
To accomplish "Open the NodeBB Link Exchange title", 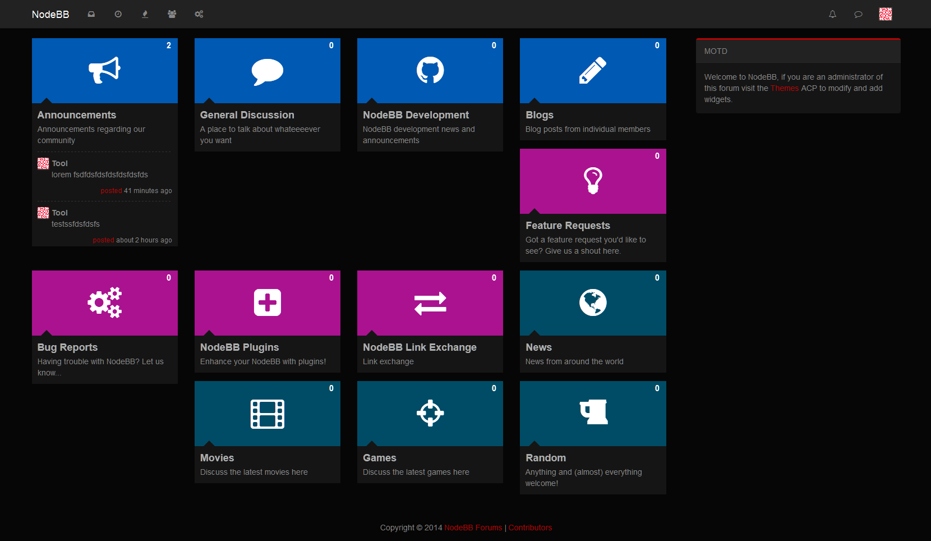I will click(x=420, y=347).
